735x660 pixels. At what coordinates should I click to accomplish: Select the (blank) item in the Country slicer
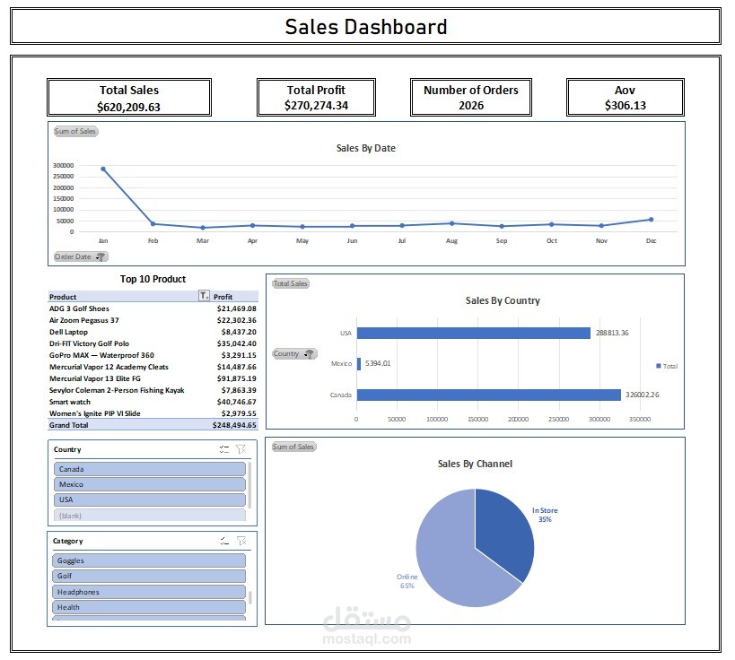(148, 515)
